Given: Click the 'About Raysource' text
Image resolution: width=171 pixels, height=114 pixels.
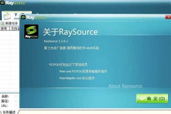Looking at the screenshot, I should pyautogui.click(x=125, y=86).
